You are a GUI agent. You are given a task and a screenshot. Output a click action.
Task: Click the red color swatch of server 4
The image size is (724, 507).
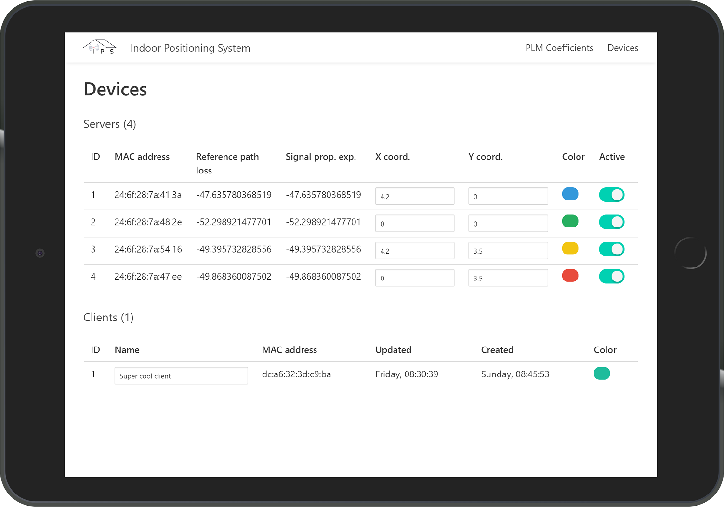click(570, 276)
